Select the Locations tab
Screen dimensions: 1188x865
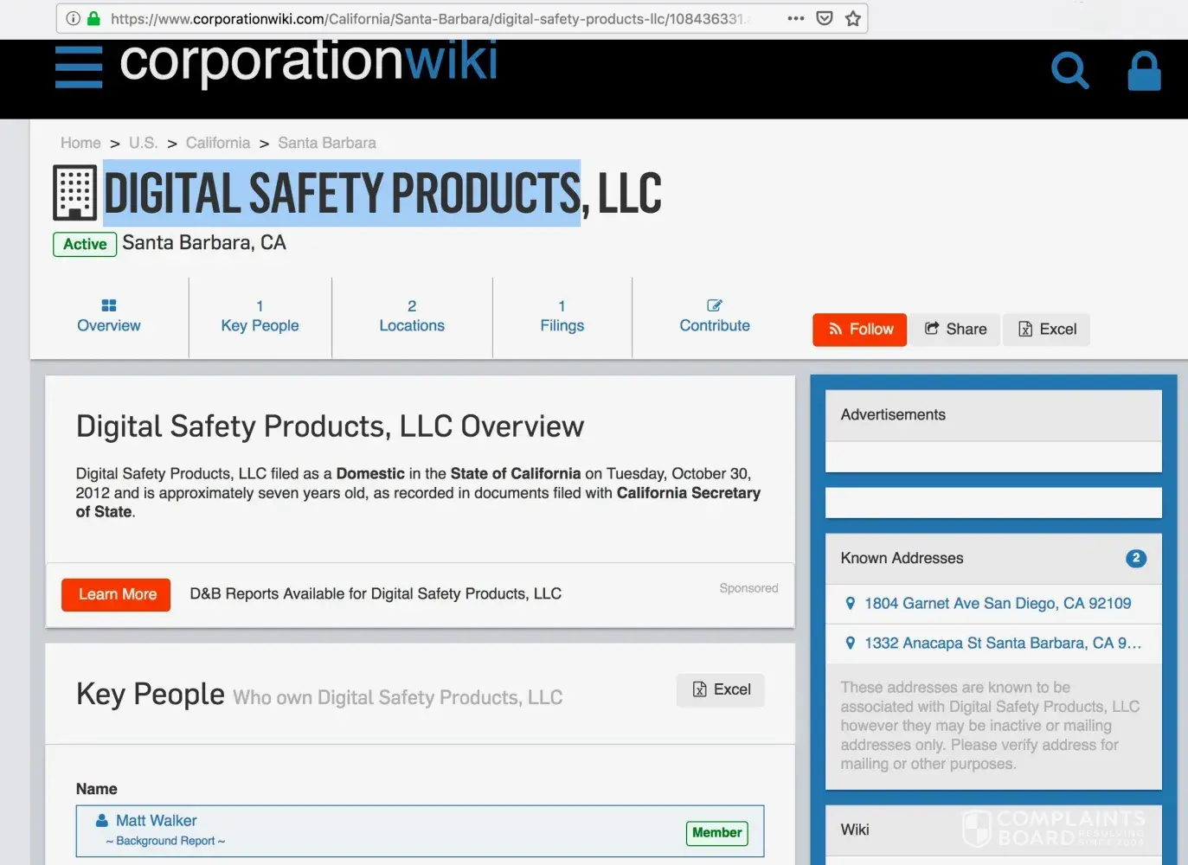[412, 317]
